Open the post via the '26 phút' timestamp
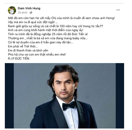The width and height of the screenshot is (132, 130). point(22,12)
